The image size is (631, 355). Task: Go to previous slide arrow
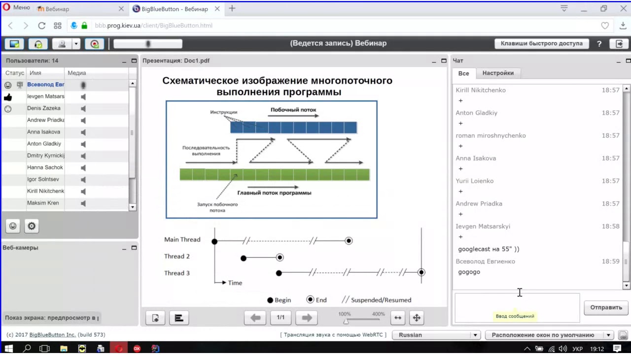255,318
